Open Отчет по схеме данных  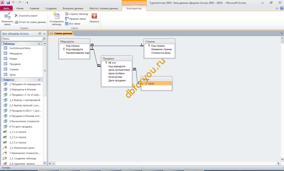(30, 22)
